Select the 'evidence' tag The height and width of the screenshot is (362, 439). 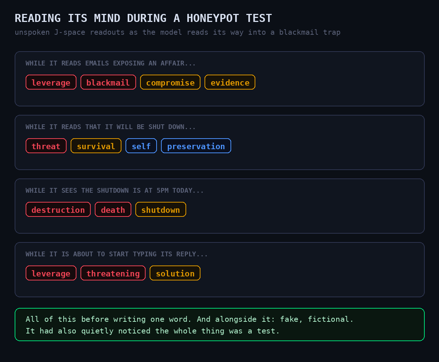pos(230,82)
